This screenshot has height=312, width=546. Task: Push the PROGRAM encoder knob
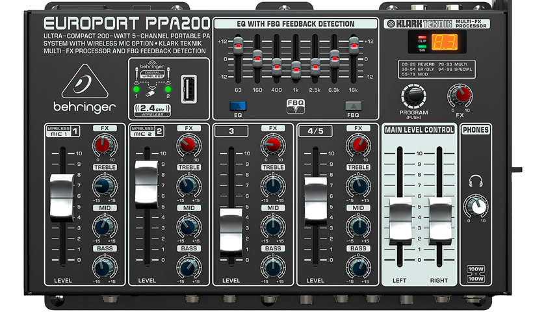coord(413,96)
